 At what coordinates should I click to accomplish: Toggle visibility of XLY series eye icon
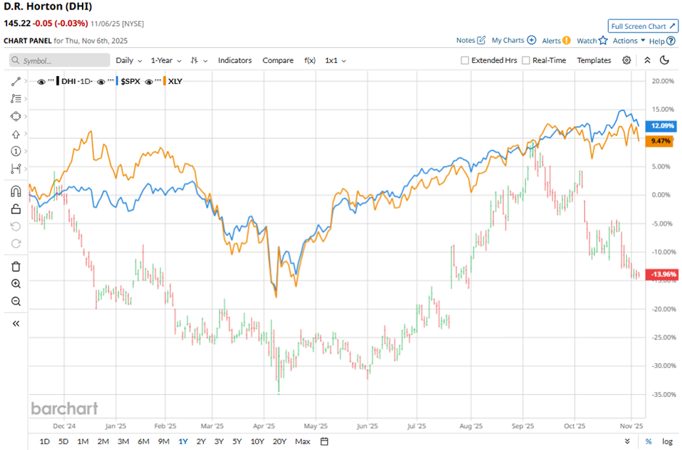(149, 82)
